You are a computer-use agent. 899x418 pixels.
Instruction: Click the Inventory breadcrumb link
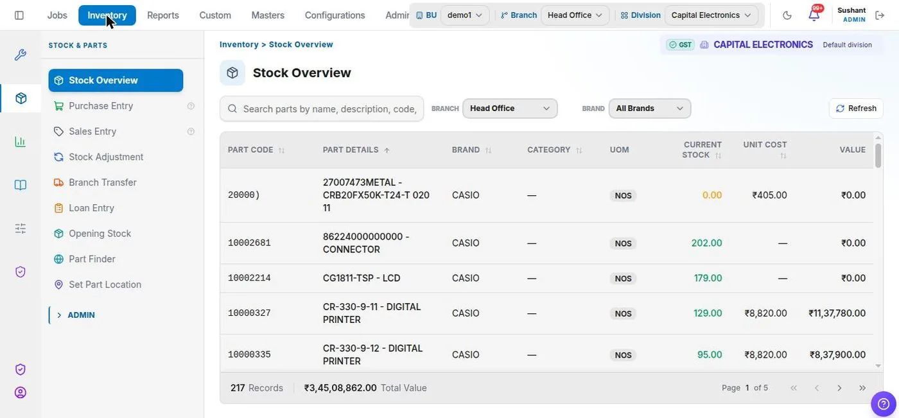pos(239,44)
